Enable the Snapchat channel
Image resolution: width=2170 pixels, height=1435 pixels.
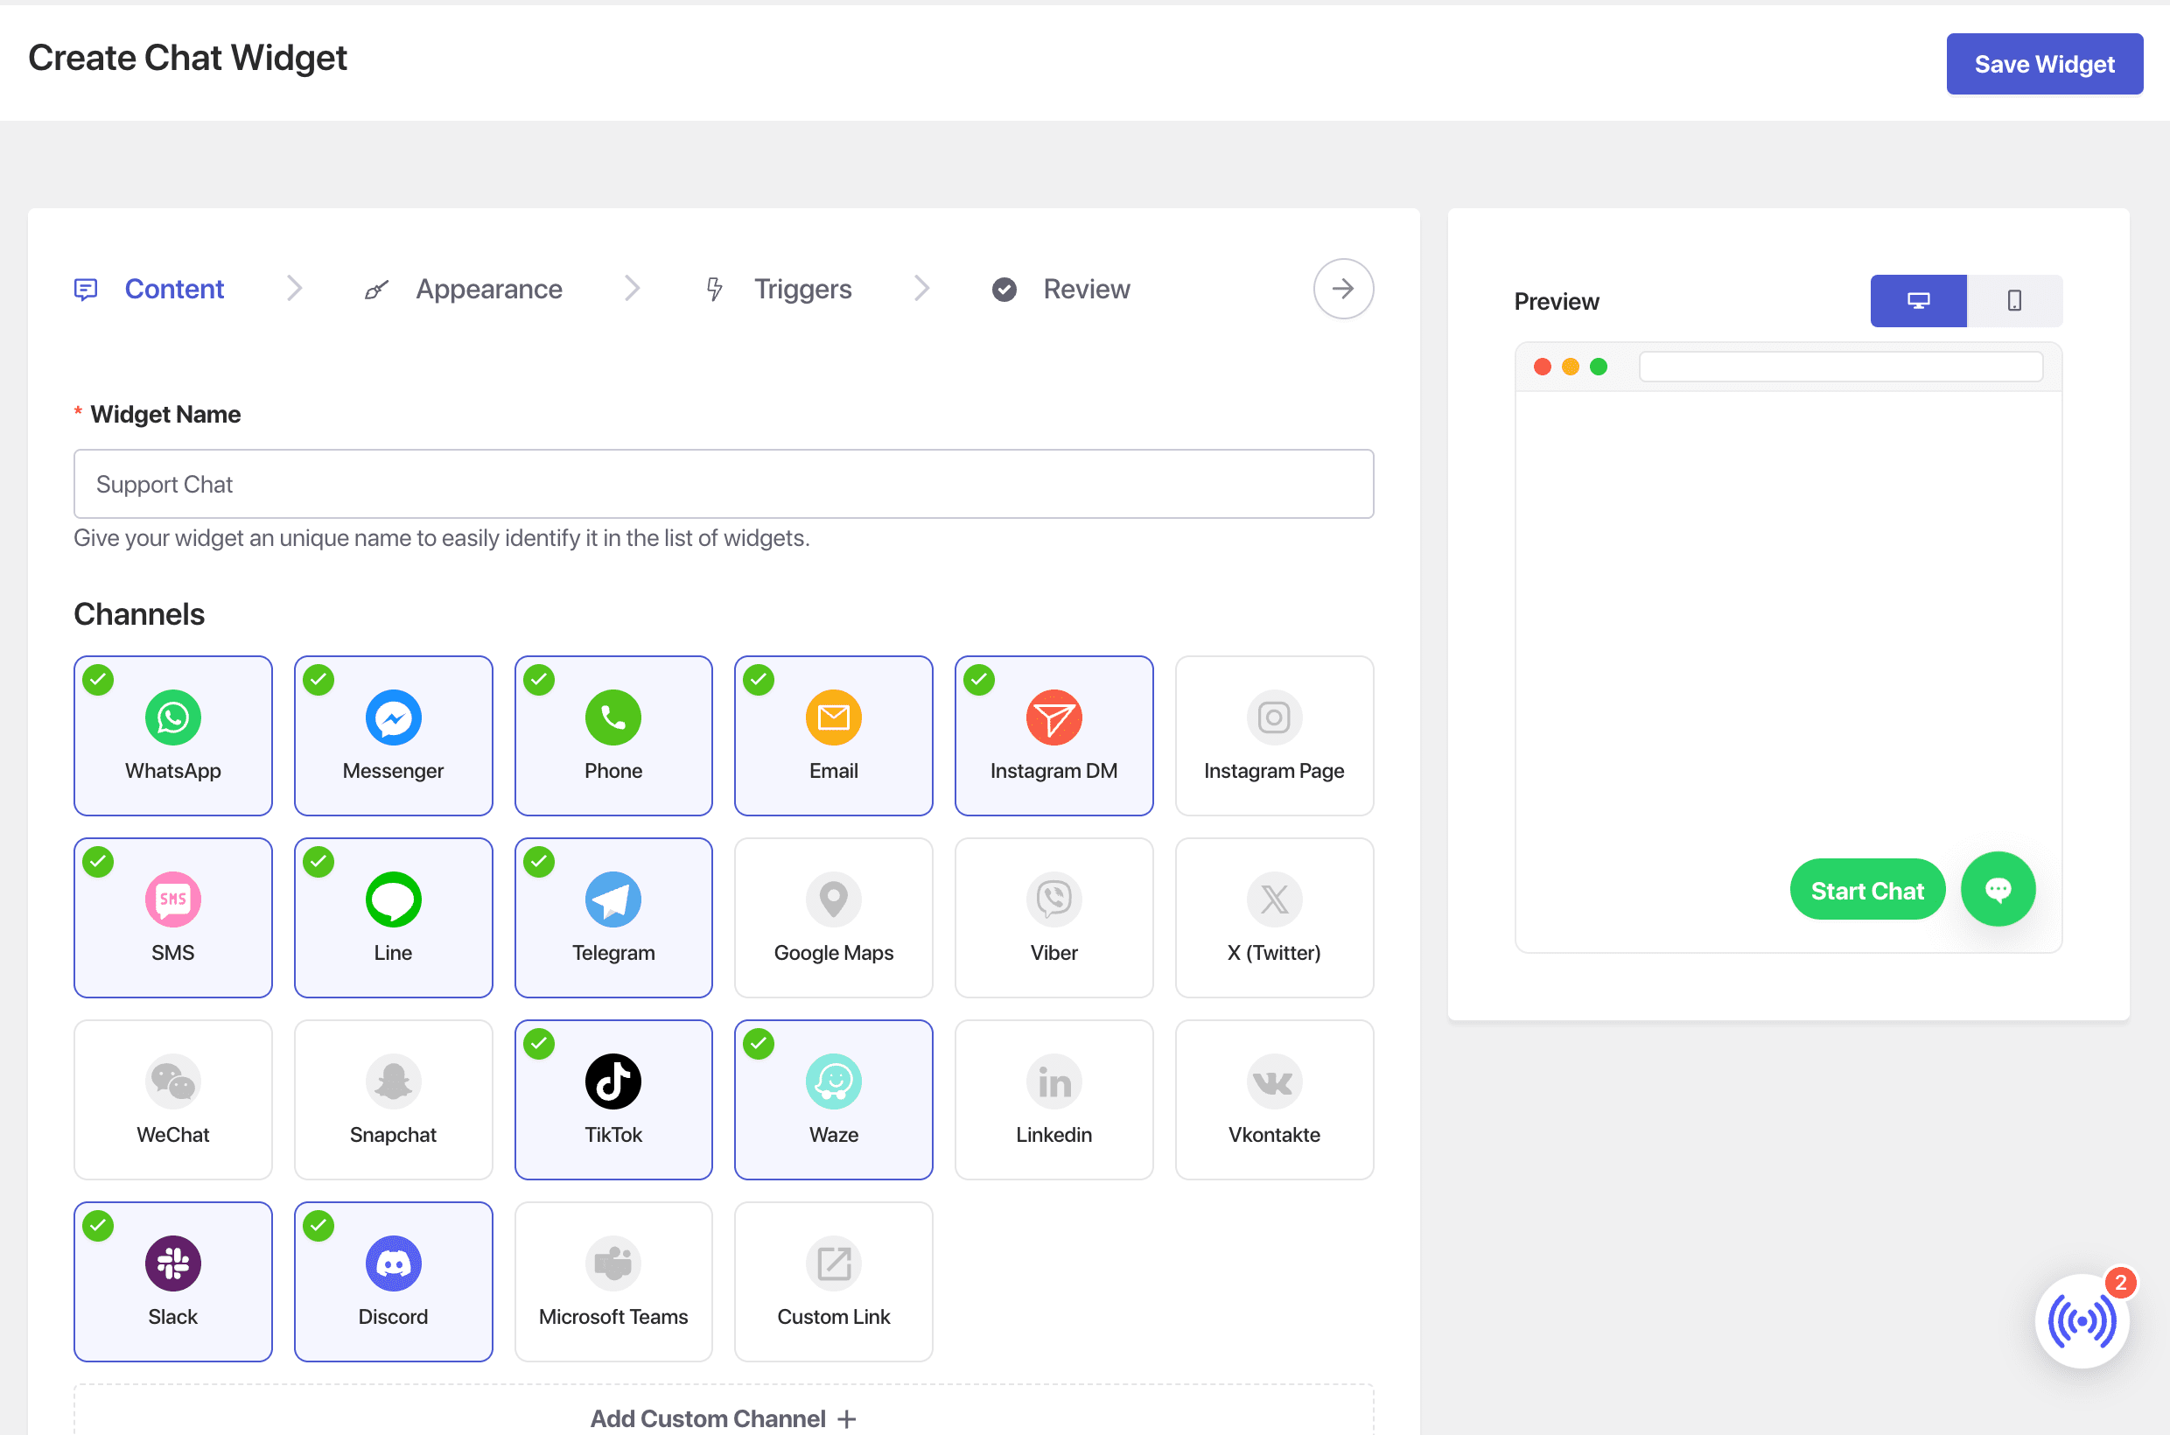click(393, 1099)
